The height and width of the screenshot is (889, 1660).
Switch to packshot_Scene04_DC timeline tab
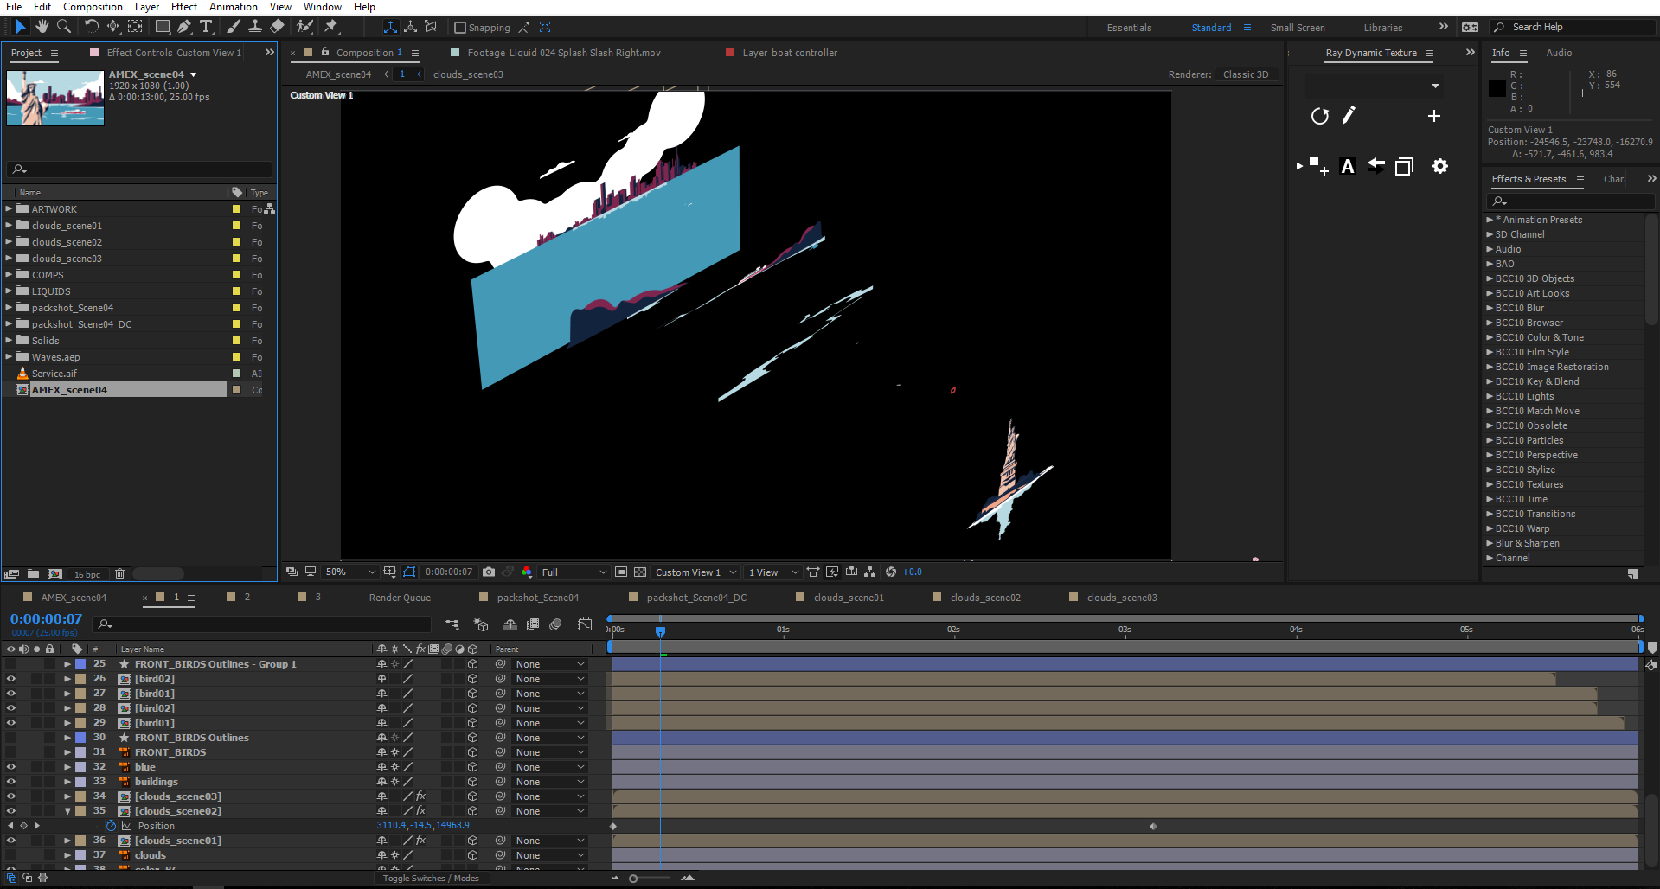696,598
